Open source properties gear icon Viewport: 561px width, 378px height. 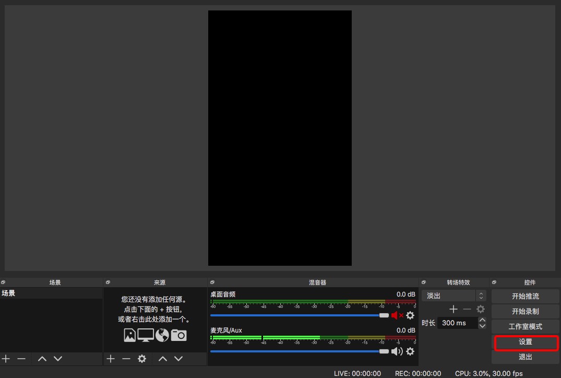click(x=142, y=358)
